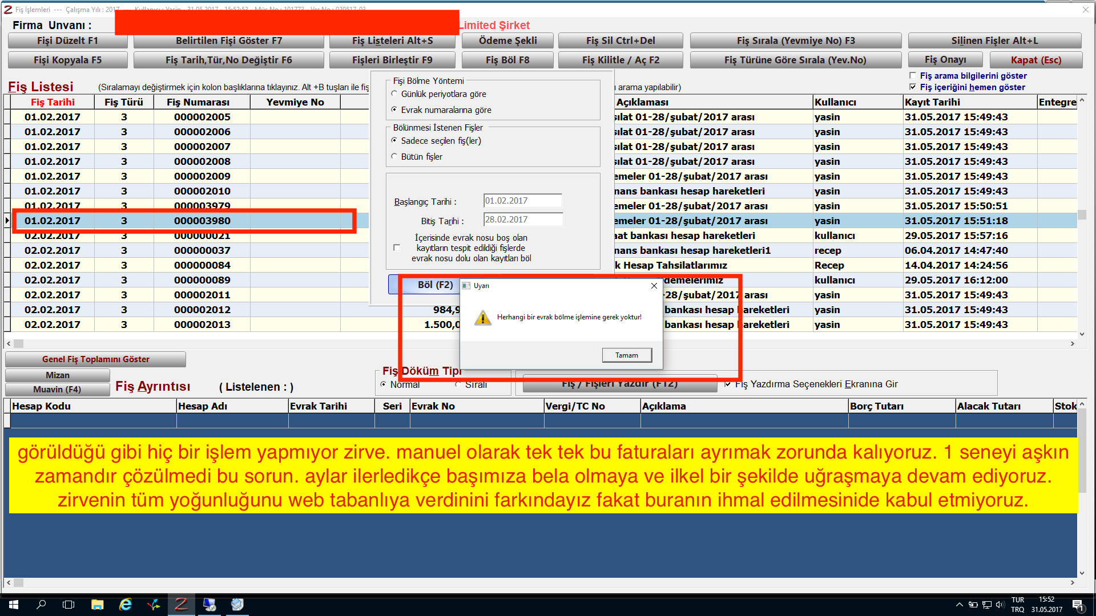
Task: Click Hesap Kodu column header
Action: click(x=93, y=406)
